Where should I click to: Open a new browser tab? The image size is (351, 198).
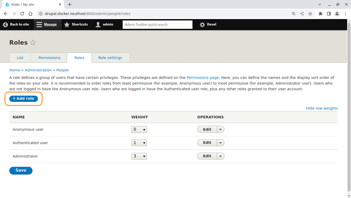(x=70, y=4)
